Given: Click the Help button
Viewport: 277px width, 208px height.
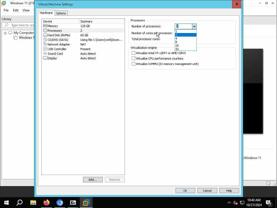Looking at the screenshot, I should [229, 190].
